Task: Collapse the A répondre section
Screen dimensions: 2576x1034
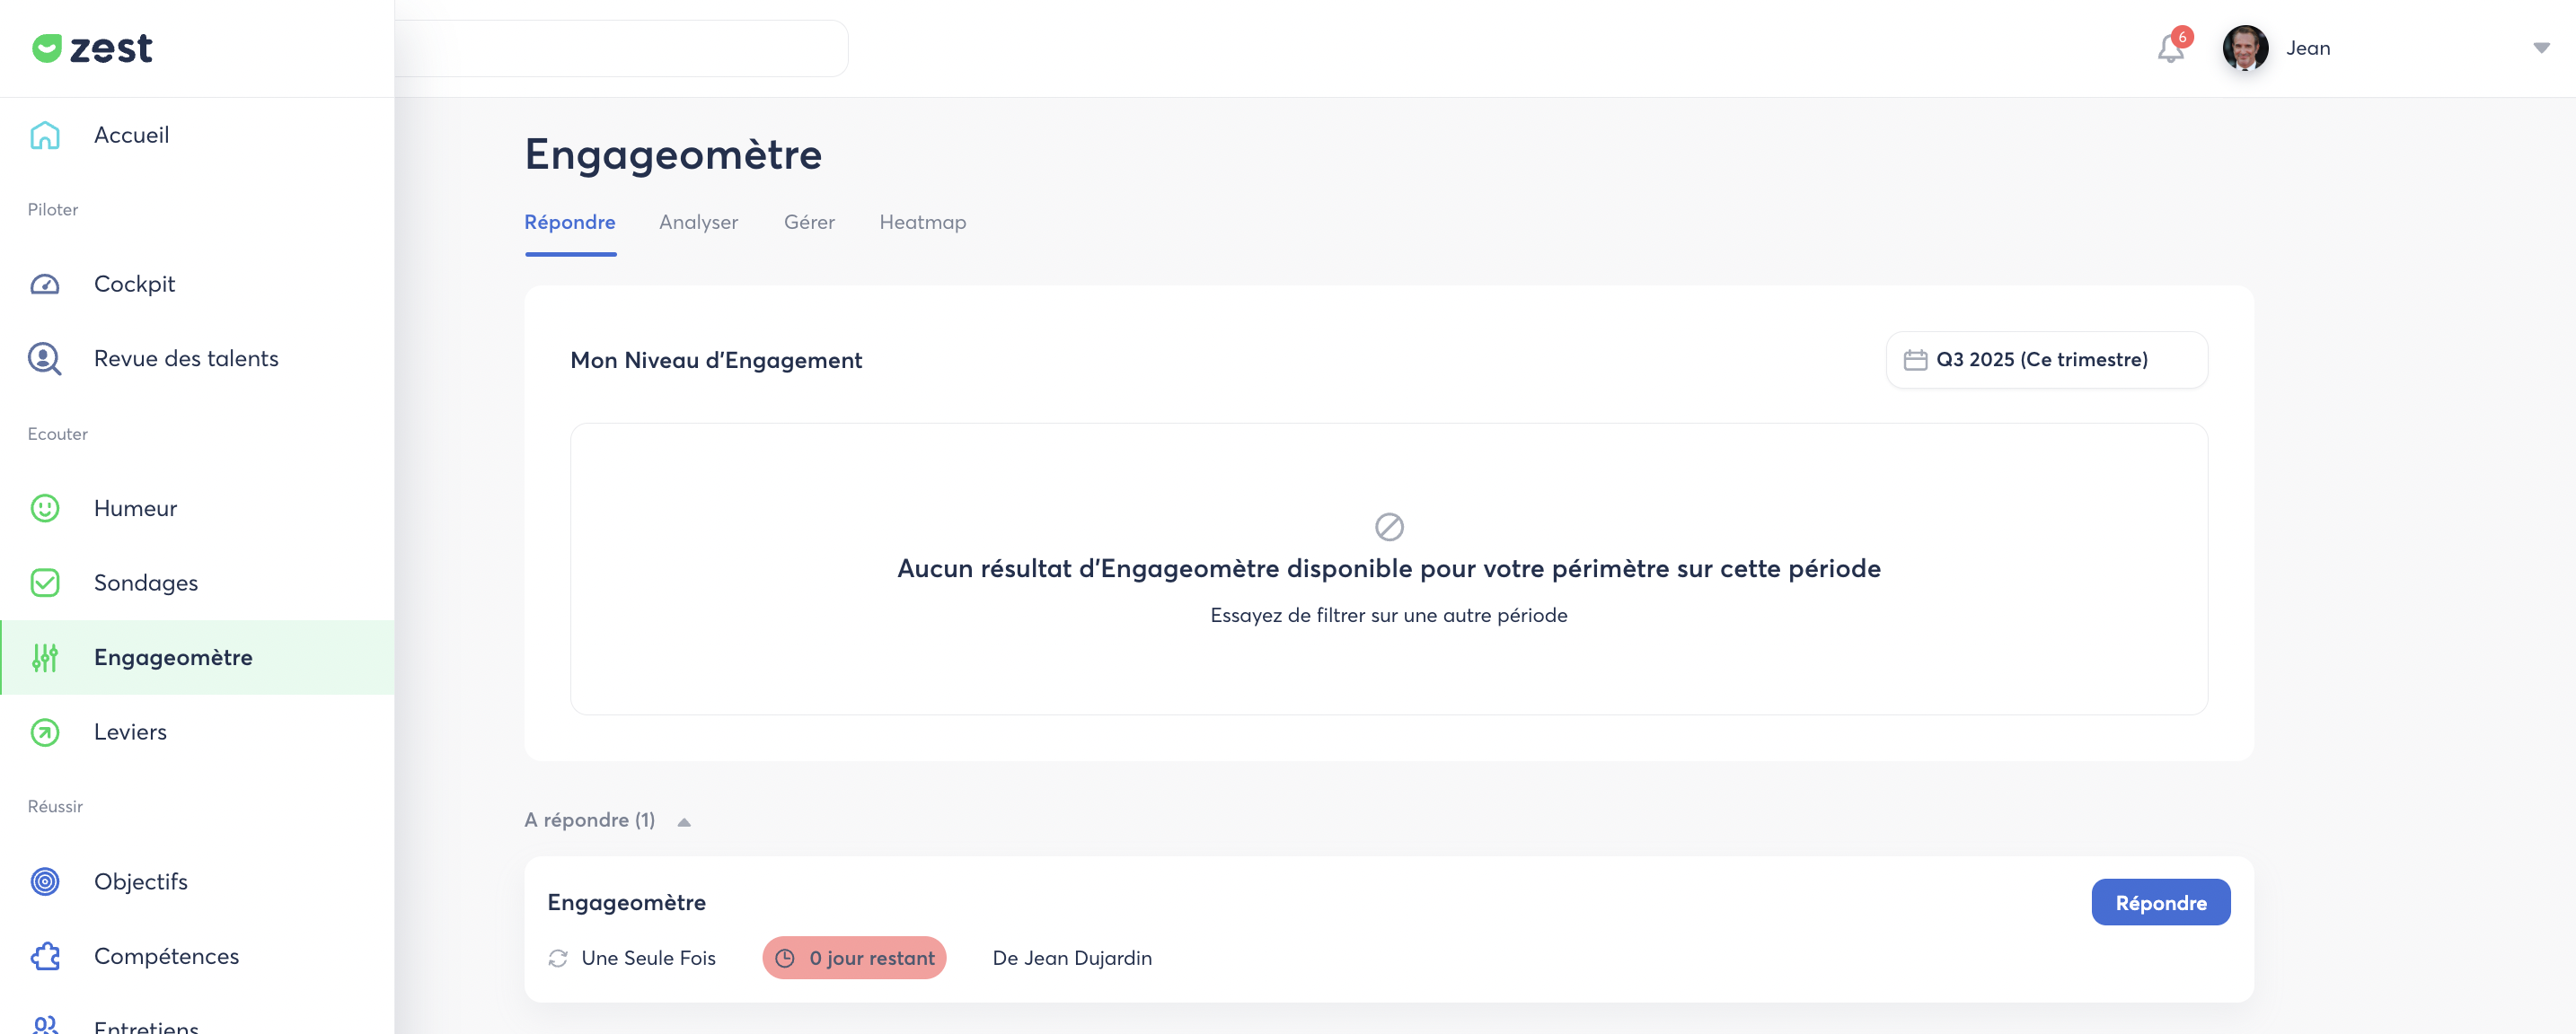Action: click(684, 821)
